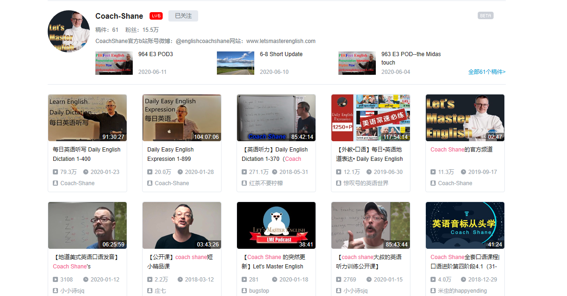Click clock icon beside 2020-01-28
The width and height of the screenshot is (567, 296).
click(x=180, y=172)
